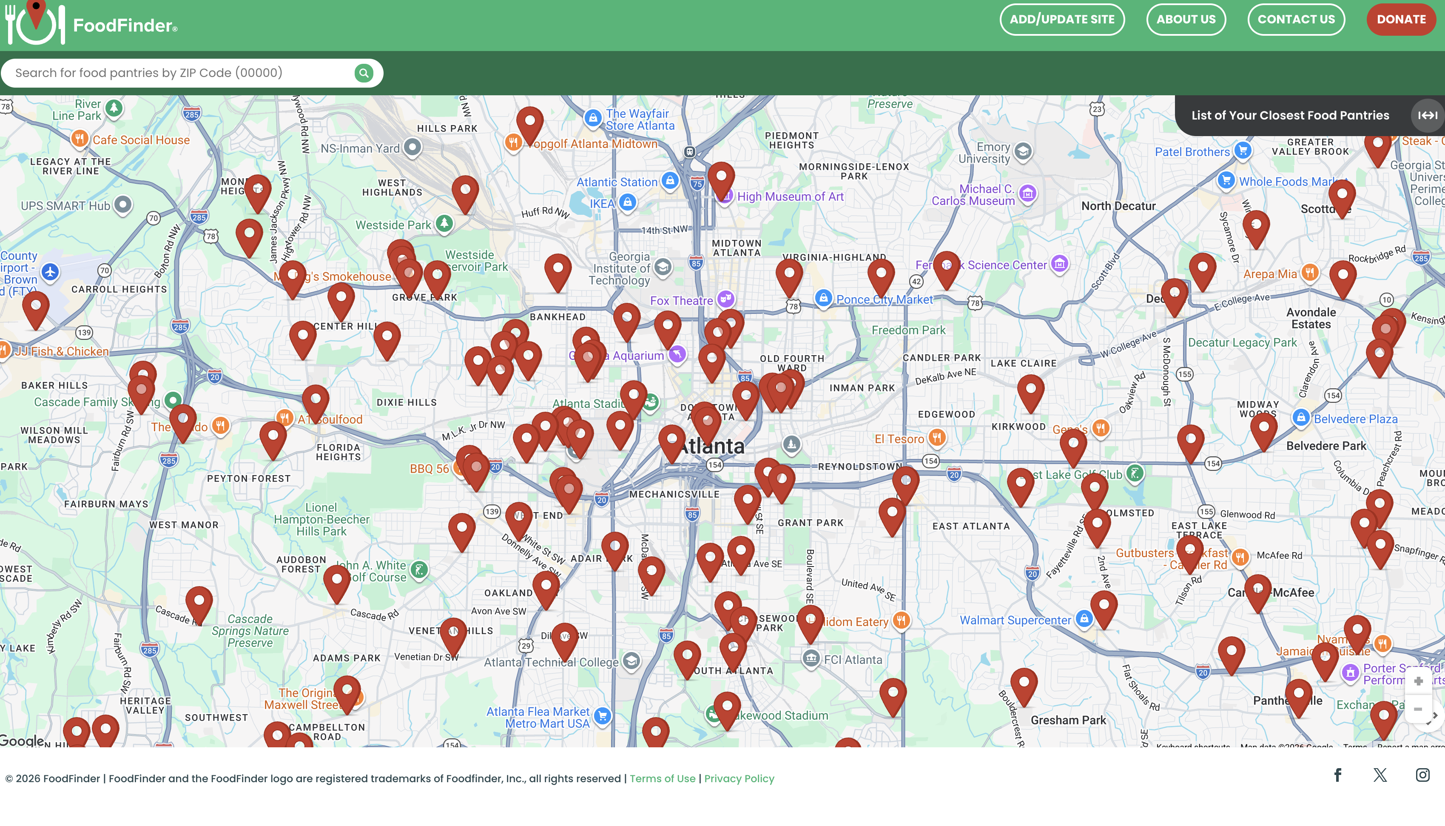The image size is (1445, 826).
Task: Collapse the closest food pantries list panel
Action: click(1427, 115)
